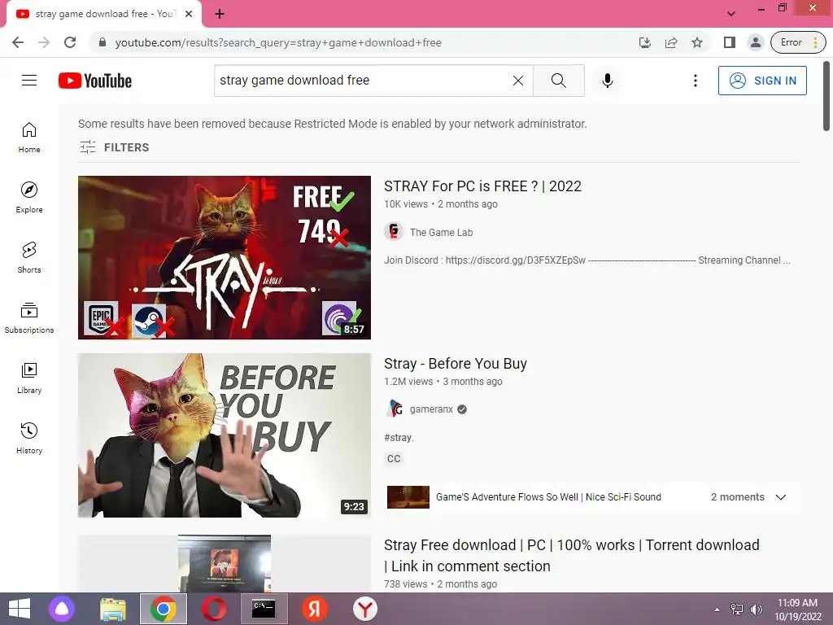Image resolution: width=833 pixels, height=625 pixels.
Task: Click the browser address bar URL
Action: [278, 42]
